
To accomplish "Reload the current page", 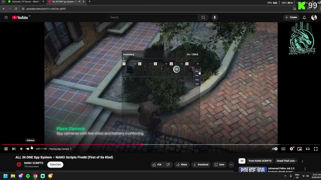I will point(16,8).
